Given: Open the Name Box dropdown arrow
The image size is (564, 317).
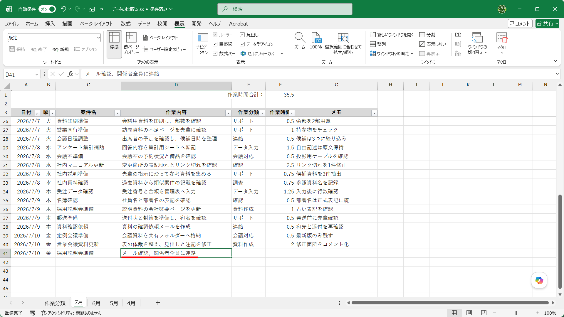Looking at the screenshot, I should pyautogui.click(x=37, y=75).
